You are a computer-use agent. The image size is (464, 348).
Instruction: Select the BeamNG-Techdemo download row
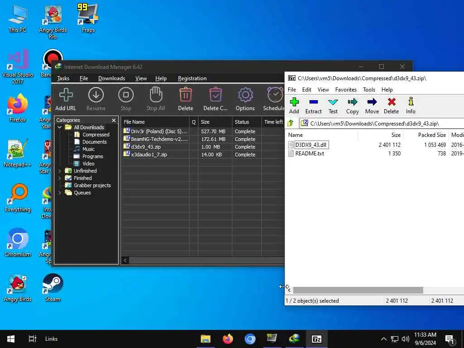[203, 139]
